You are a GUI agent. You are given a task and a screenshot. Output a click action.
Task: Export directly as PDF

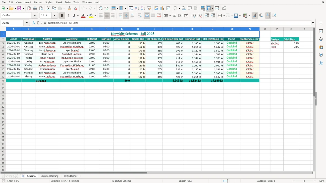(x=29, y=8)
